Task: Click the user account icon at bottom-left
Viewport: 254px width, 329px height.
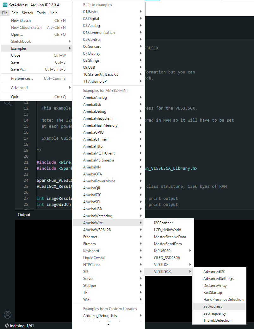Action: [7, 314]
